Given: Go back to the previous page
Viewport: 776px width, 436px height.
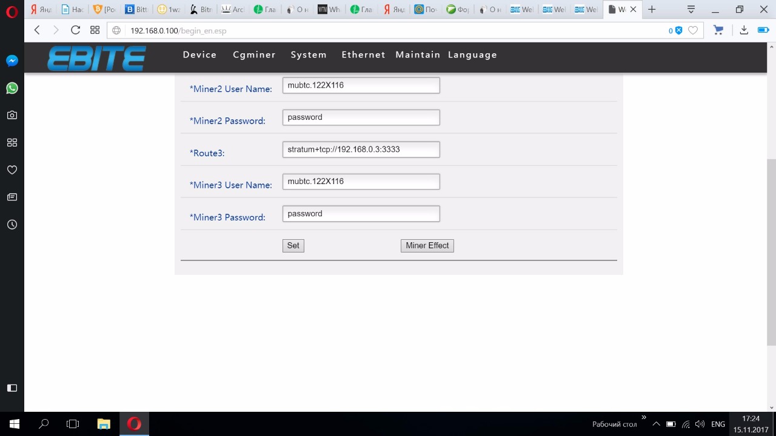Looking at the screenshot, I should click(37, 30).
